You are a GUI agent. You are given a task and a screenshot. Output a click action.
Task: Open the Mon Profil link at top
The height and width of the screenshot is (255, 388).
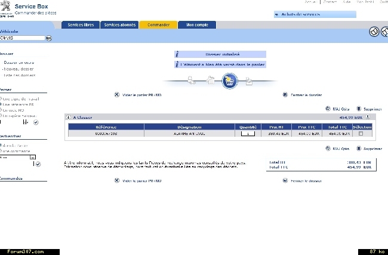[x=365, y=2]
